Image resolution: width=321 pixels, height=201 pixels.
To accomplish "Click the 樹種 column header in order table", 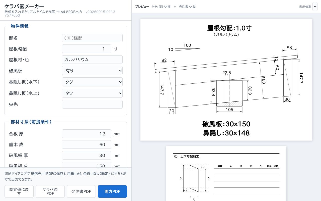I will click(x=220, y=166).
